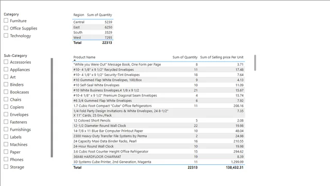Toggle the Appliances sub-category checkbox
This screenshot has width=330, height=186.
(x=6, y=69)
